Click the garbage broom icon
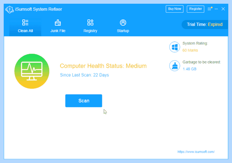Image resolution: width=232 pixels, height=163 pixels. point(175,66)
